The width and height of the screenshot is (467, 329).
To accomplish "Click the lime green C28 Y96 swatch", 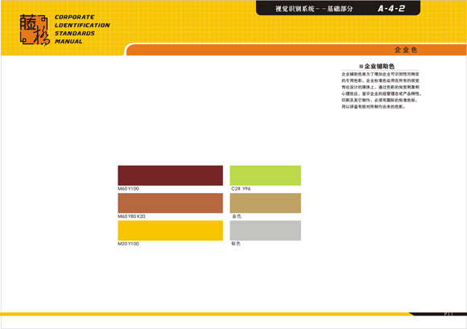I will (x=266, y=175).
